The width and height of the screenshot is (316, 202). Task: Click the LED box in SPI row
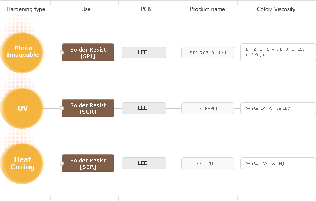pyautogui.click(x=144, y=53)
